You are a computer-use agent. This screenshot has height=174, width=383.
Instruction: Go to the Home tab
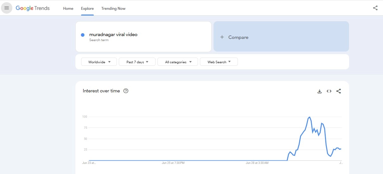tap(68, 9)
